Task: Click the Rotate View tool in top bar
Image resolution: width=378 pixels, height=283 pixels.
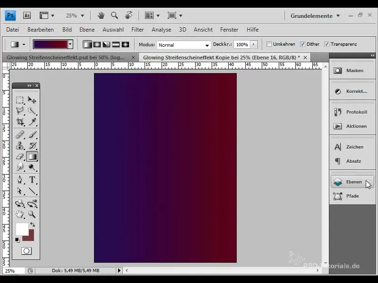Action: click(x=129, y=16)
